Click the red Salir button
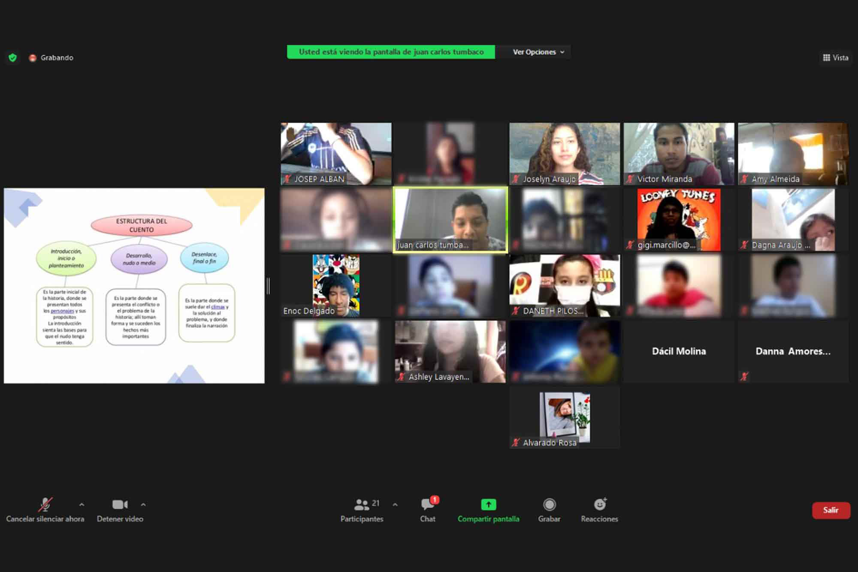The height and width of the screenshot is (572, 858). tap(831, 510)
